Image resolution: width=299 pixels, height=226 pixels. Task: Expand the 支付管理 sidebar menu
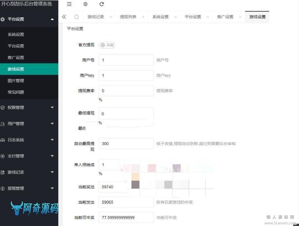point(29,156)
